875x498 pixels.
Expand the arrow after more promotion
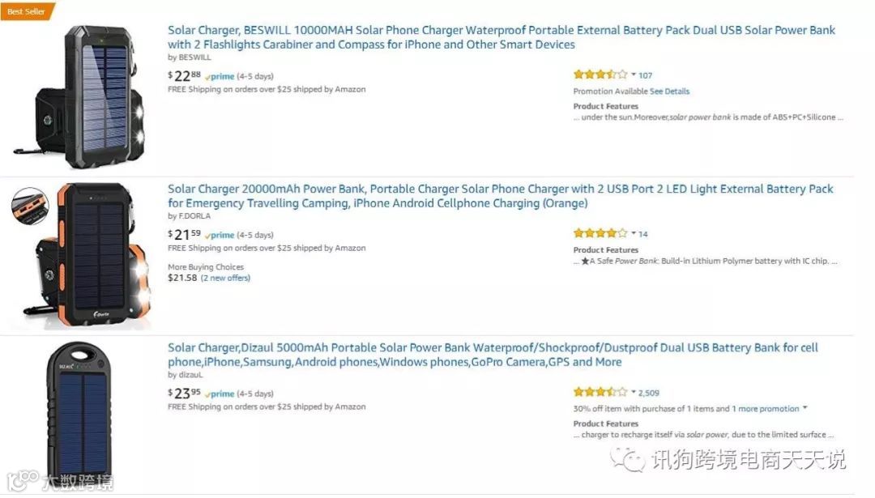pyautogui.click(x=805, y=408)
